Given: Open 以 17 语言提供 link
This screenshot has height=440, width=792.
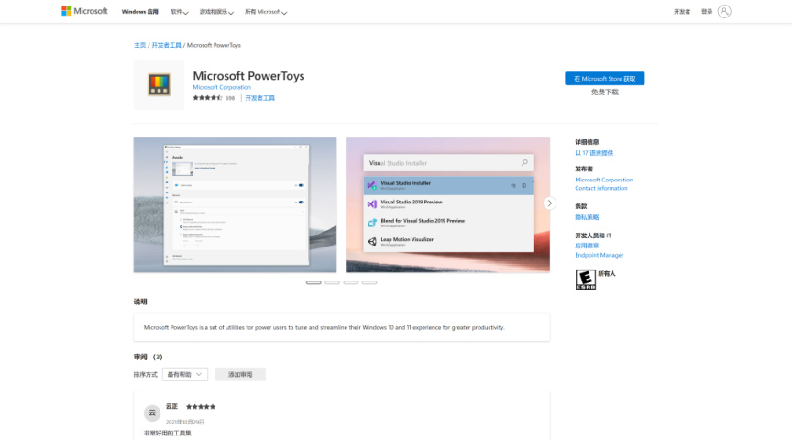Looking at the screenshot, I should [x=594, y=153].
